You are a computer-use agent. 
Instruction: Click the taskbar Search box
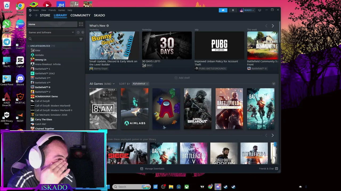132,187
